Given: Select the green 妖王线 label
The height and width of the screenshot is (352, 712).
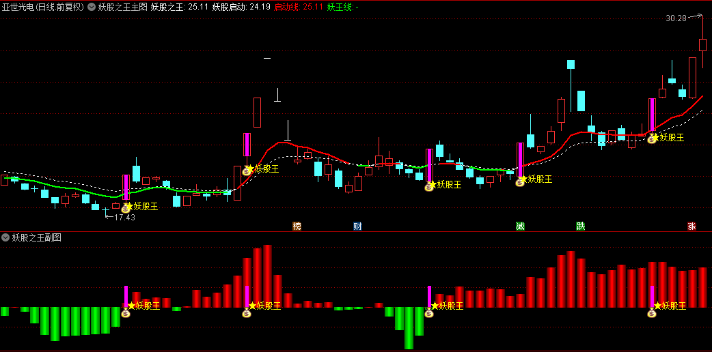Looking at the screenshot, I should pyautogui.click(x=343, y=7).
